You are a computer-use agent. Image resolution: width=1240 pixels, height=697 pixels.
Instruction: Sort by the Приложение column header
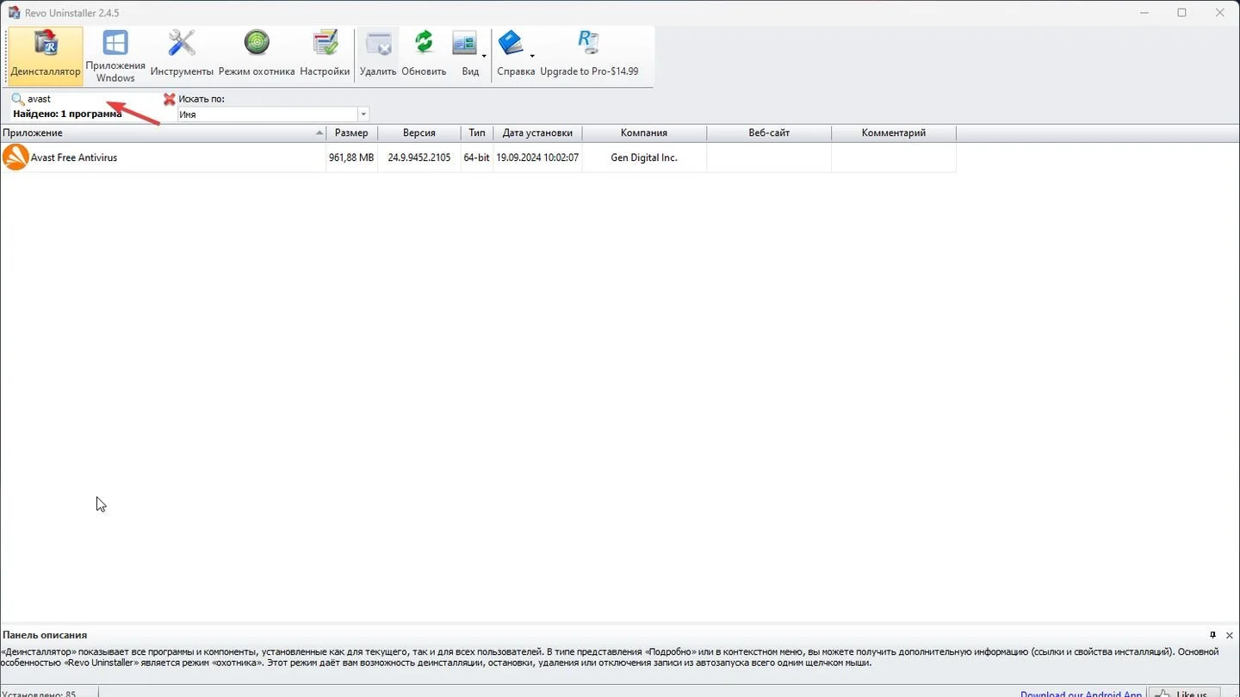pyautogui.click(x=164, y=133)
